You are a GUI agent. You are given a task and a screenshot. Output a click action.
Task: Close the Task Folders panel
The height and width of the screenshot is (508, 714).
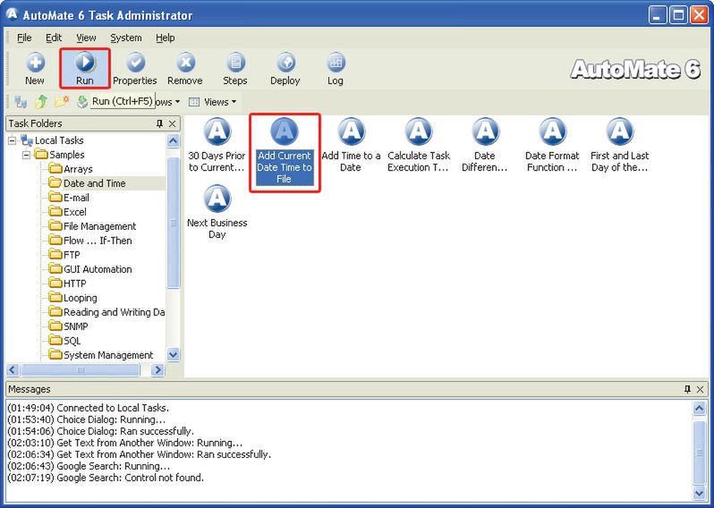tap(173, 123)
